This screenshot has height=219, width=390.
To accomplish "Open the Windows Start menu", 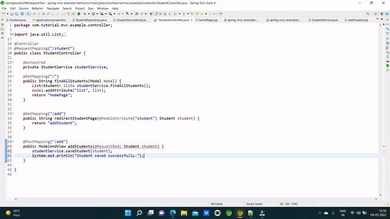I will pos(128,213).
